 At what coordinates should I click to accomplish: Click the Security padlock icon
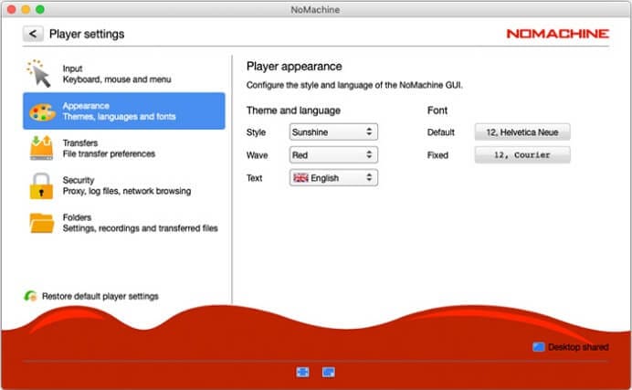coord(41,186)
